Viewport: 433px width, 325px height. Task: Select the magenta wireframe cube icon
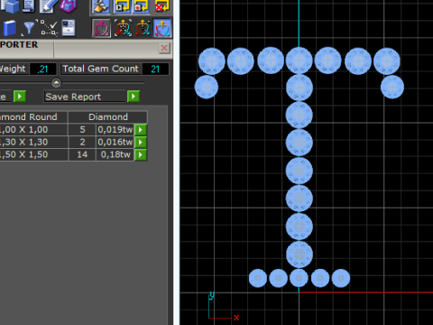pos(69,5)
